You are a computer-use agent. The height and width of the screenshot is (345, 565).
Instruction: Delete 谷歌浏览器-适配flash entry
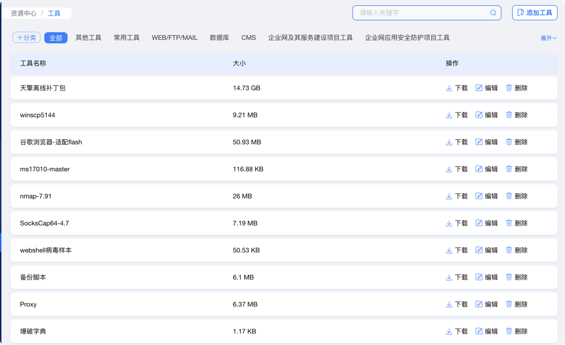(x=517, y=142)
